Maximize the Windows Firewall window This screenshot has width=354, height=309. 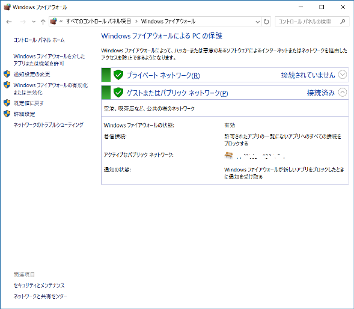coord(322,7)
